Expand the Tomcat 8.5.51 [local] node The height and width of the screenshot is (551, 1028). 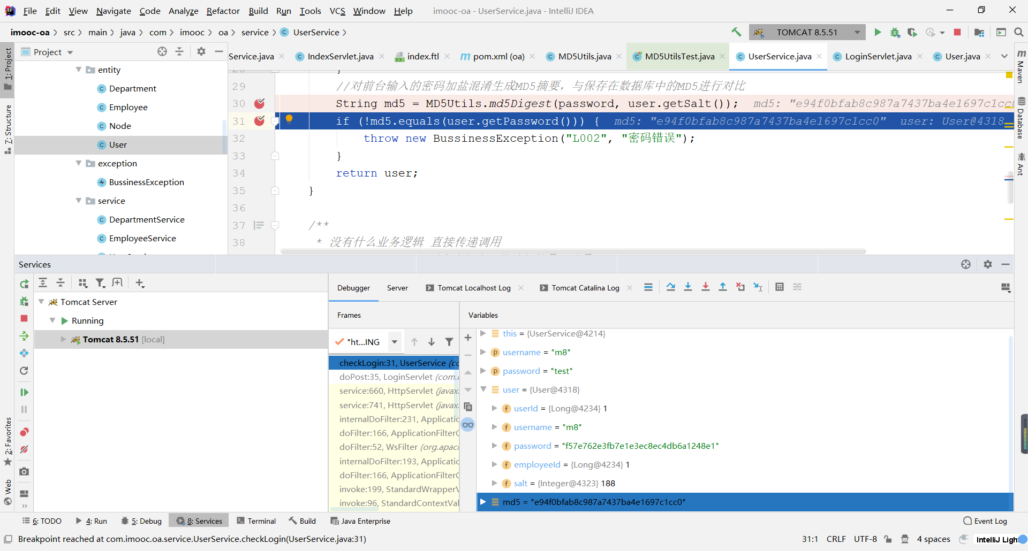(x=63, y=339)
